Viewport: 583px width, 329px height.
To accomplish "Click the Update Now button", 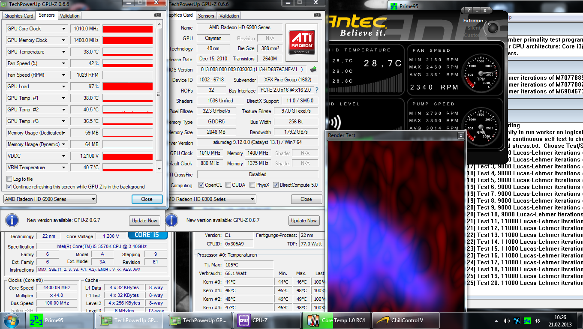I will (x=144, y=221).
